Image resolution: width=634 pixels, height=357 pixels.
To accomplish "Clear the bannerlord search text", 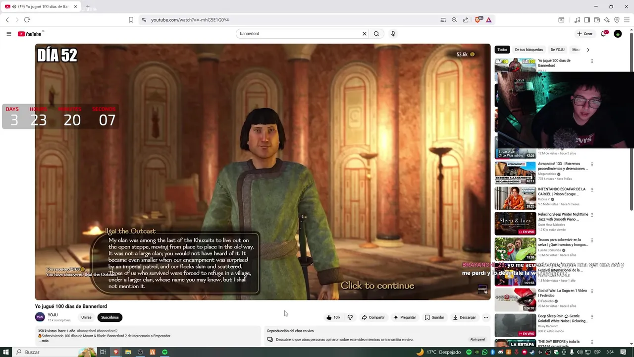I will coord(364,34).
